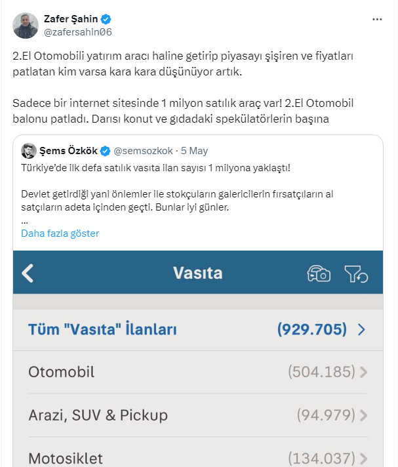Tap the filter reset funnel icon
398x467 pixels.
(356, 274)
